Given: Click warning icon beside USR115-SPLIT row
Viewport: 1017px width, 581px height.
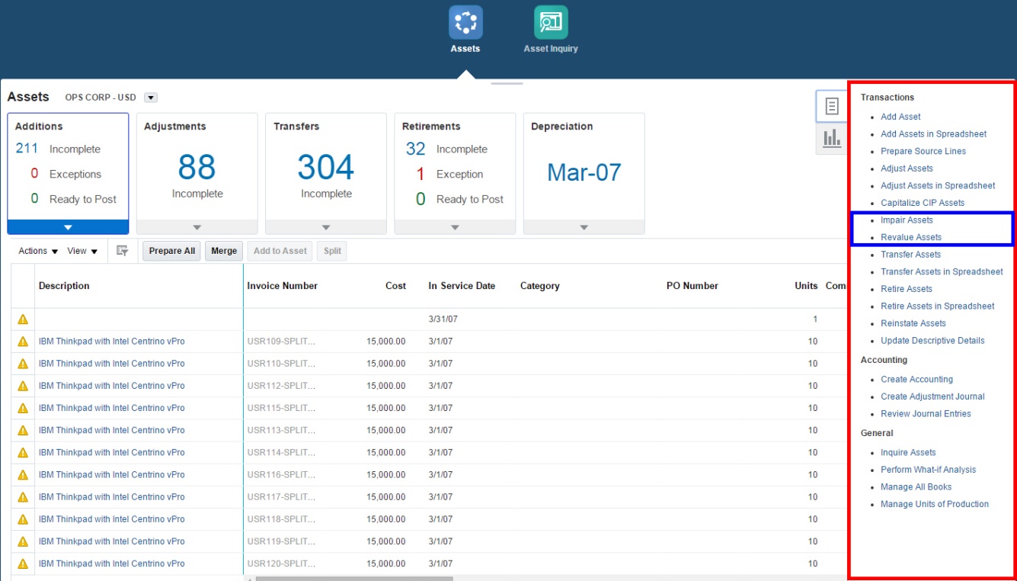Looking at the screenshot, I should pos(23,408).
